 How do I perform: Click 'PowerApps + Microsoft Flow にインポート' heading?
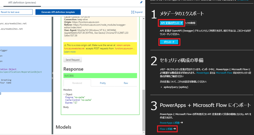click(x=205, y=105)
